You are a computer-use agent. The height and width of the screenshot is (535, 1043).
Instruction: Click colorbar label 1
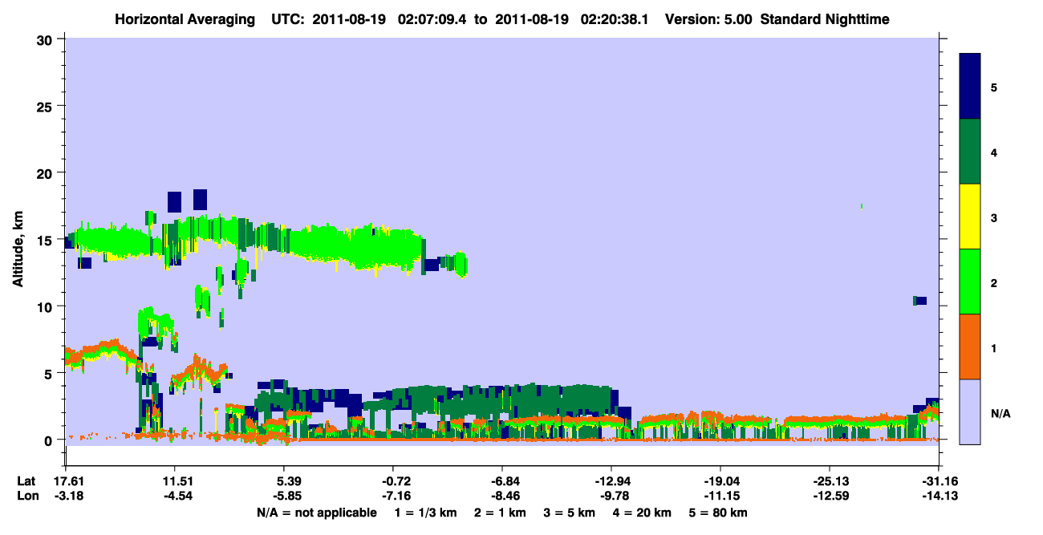994,348
